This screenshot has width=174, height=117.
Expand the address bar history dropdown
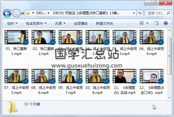click(134, 13)
